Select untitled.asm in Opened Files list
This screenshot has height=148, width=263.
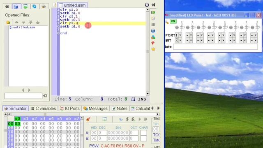point(24,28)
